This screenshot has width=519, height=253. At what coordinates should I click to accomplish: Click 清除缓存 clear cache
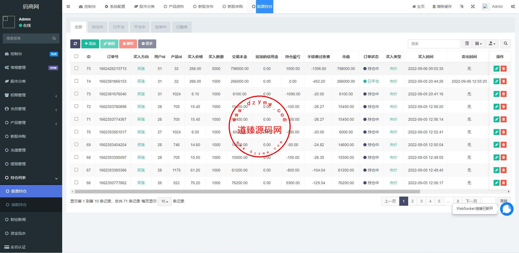click(x=442, y=6)
